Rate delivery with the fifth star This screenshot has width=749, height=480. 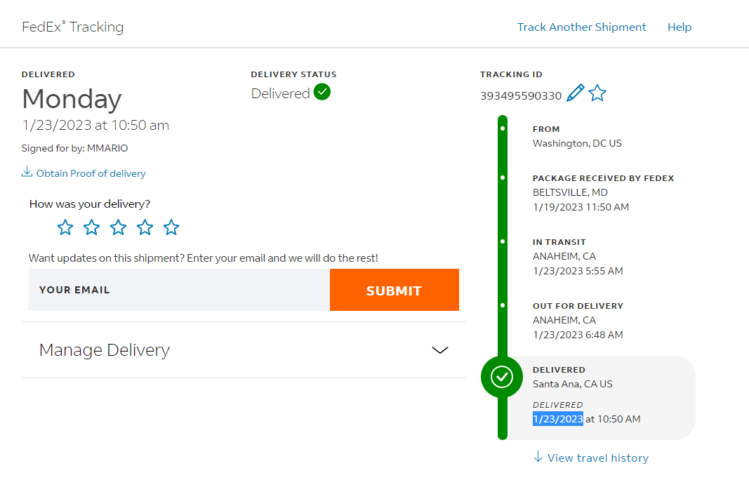tap(171, 227)
